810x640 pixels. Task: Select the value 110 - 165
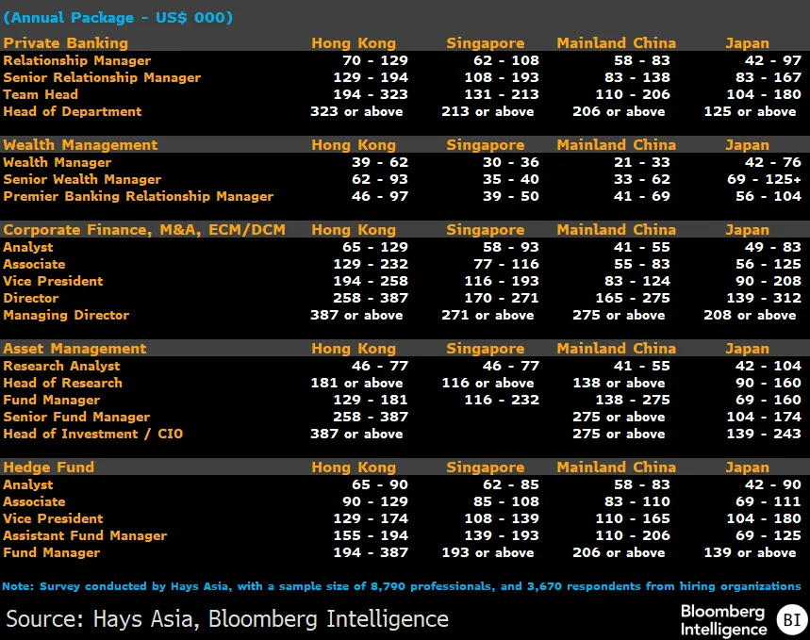click(633, 518)
